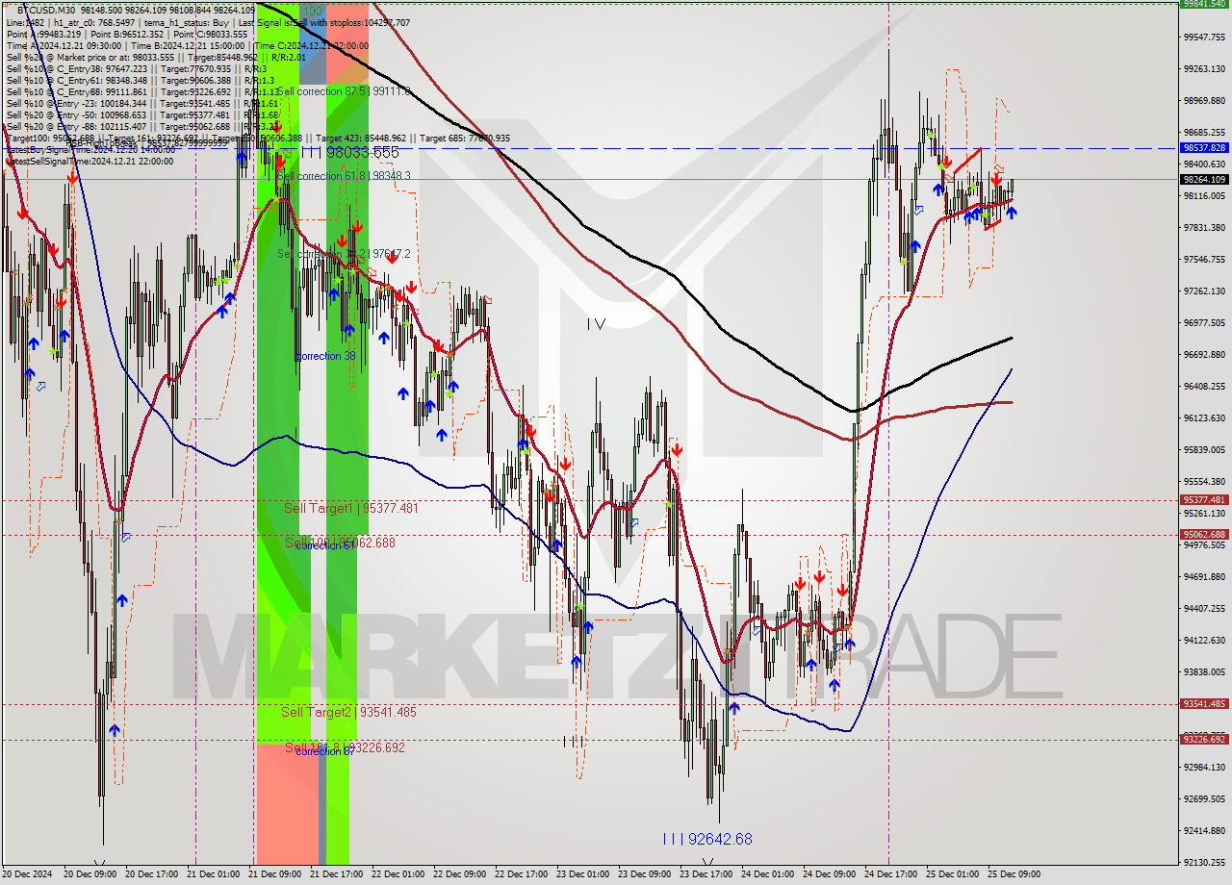The width and height of the screenshot is (1232, 885).
Task: Click the '23 Dec 09:00' time axis label
Action: click(644, 874)
